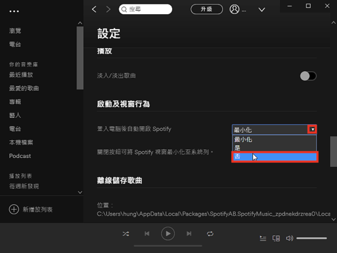Screen dimensions: 337x253
Task: Click the settings scroll-down arrow
Action: 334,219
